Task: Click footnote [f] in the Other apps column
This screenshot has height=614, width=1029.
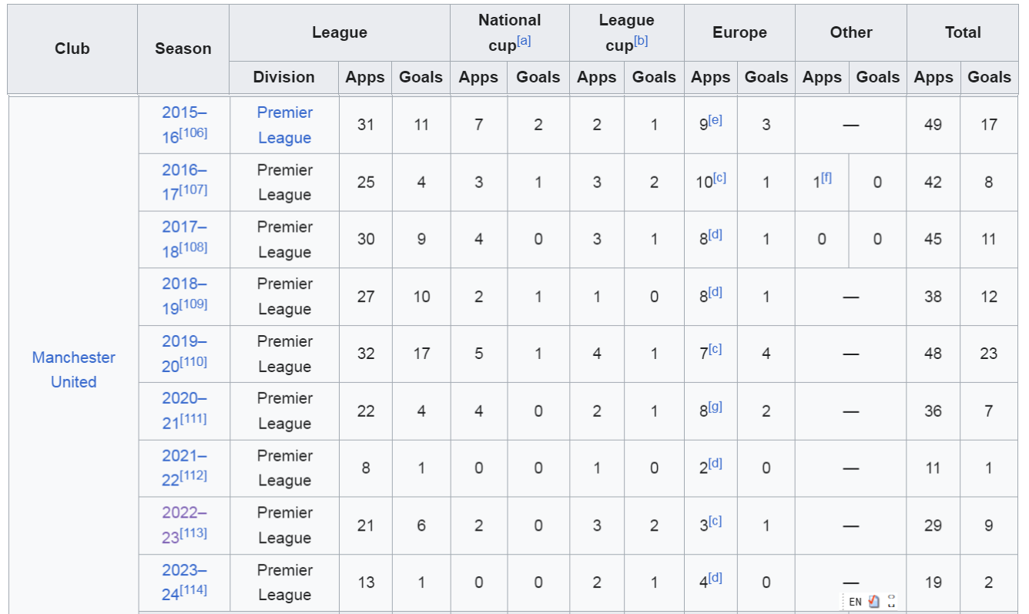Action: (826, 177)
